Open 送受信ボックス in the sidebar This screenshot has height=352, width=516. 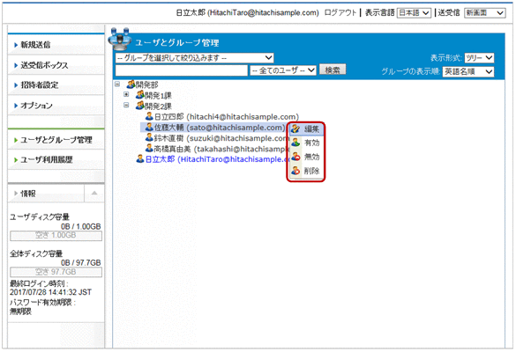pyautogui.click(x=56, y=65)
